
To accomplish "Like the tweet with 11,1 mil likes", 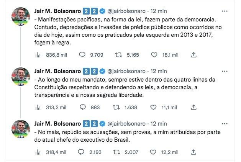I will click(154, 107).
